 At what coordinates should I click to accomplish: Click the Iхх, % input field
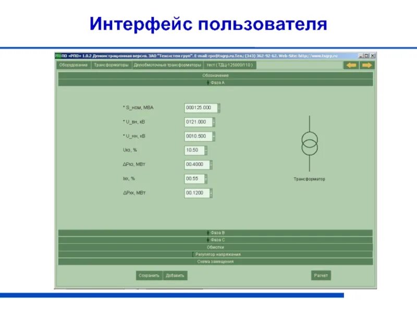194,179
